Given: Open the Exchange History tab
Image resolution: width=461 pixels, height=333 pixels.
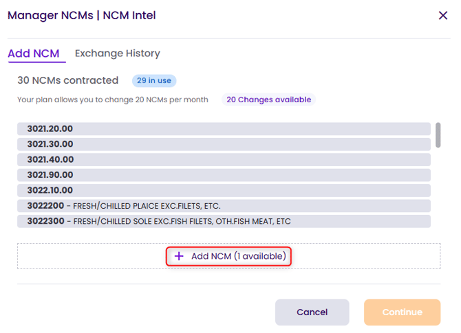Looking at the screenshot, I should tap(118, 54).
